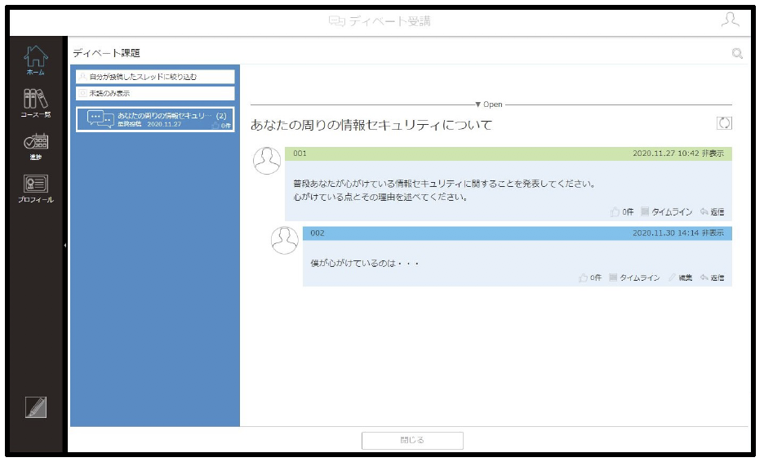Open the 進捗 progress page

(36, 146)
